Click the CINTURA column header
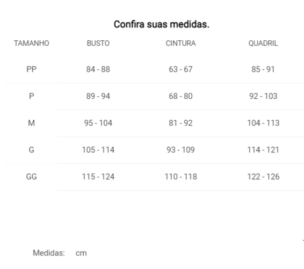The height and width of the screenshot is (269, 304). click(180, 43)
